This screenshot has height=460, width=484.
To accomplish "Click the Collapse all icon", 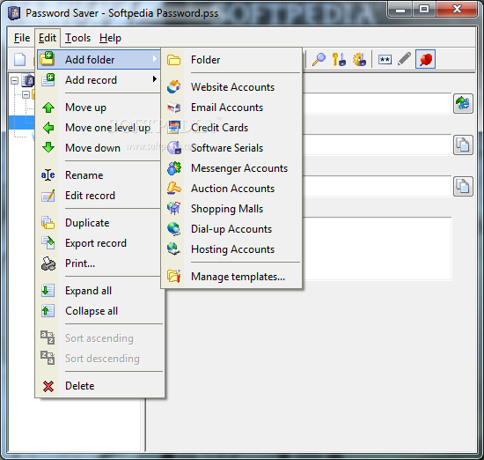I will (x=48, y=311).
